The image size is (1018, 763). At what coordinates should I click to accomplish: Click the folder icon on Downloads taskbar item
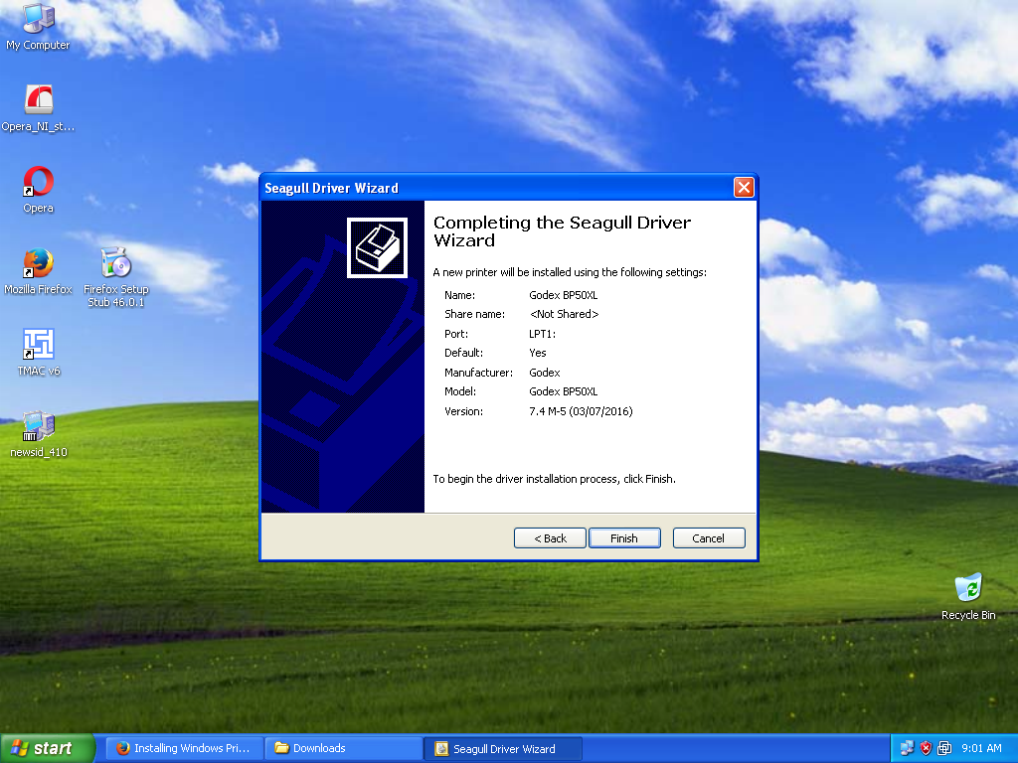(x=281, y=748)
